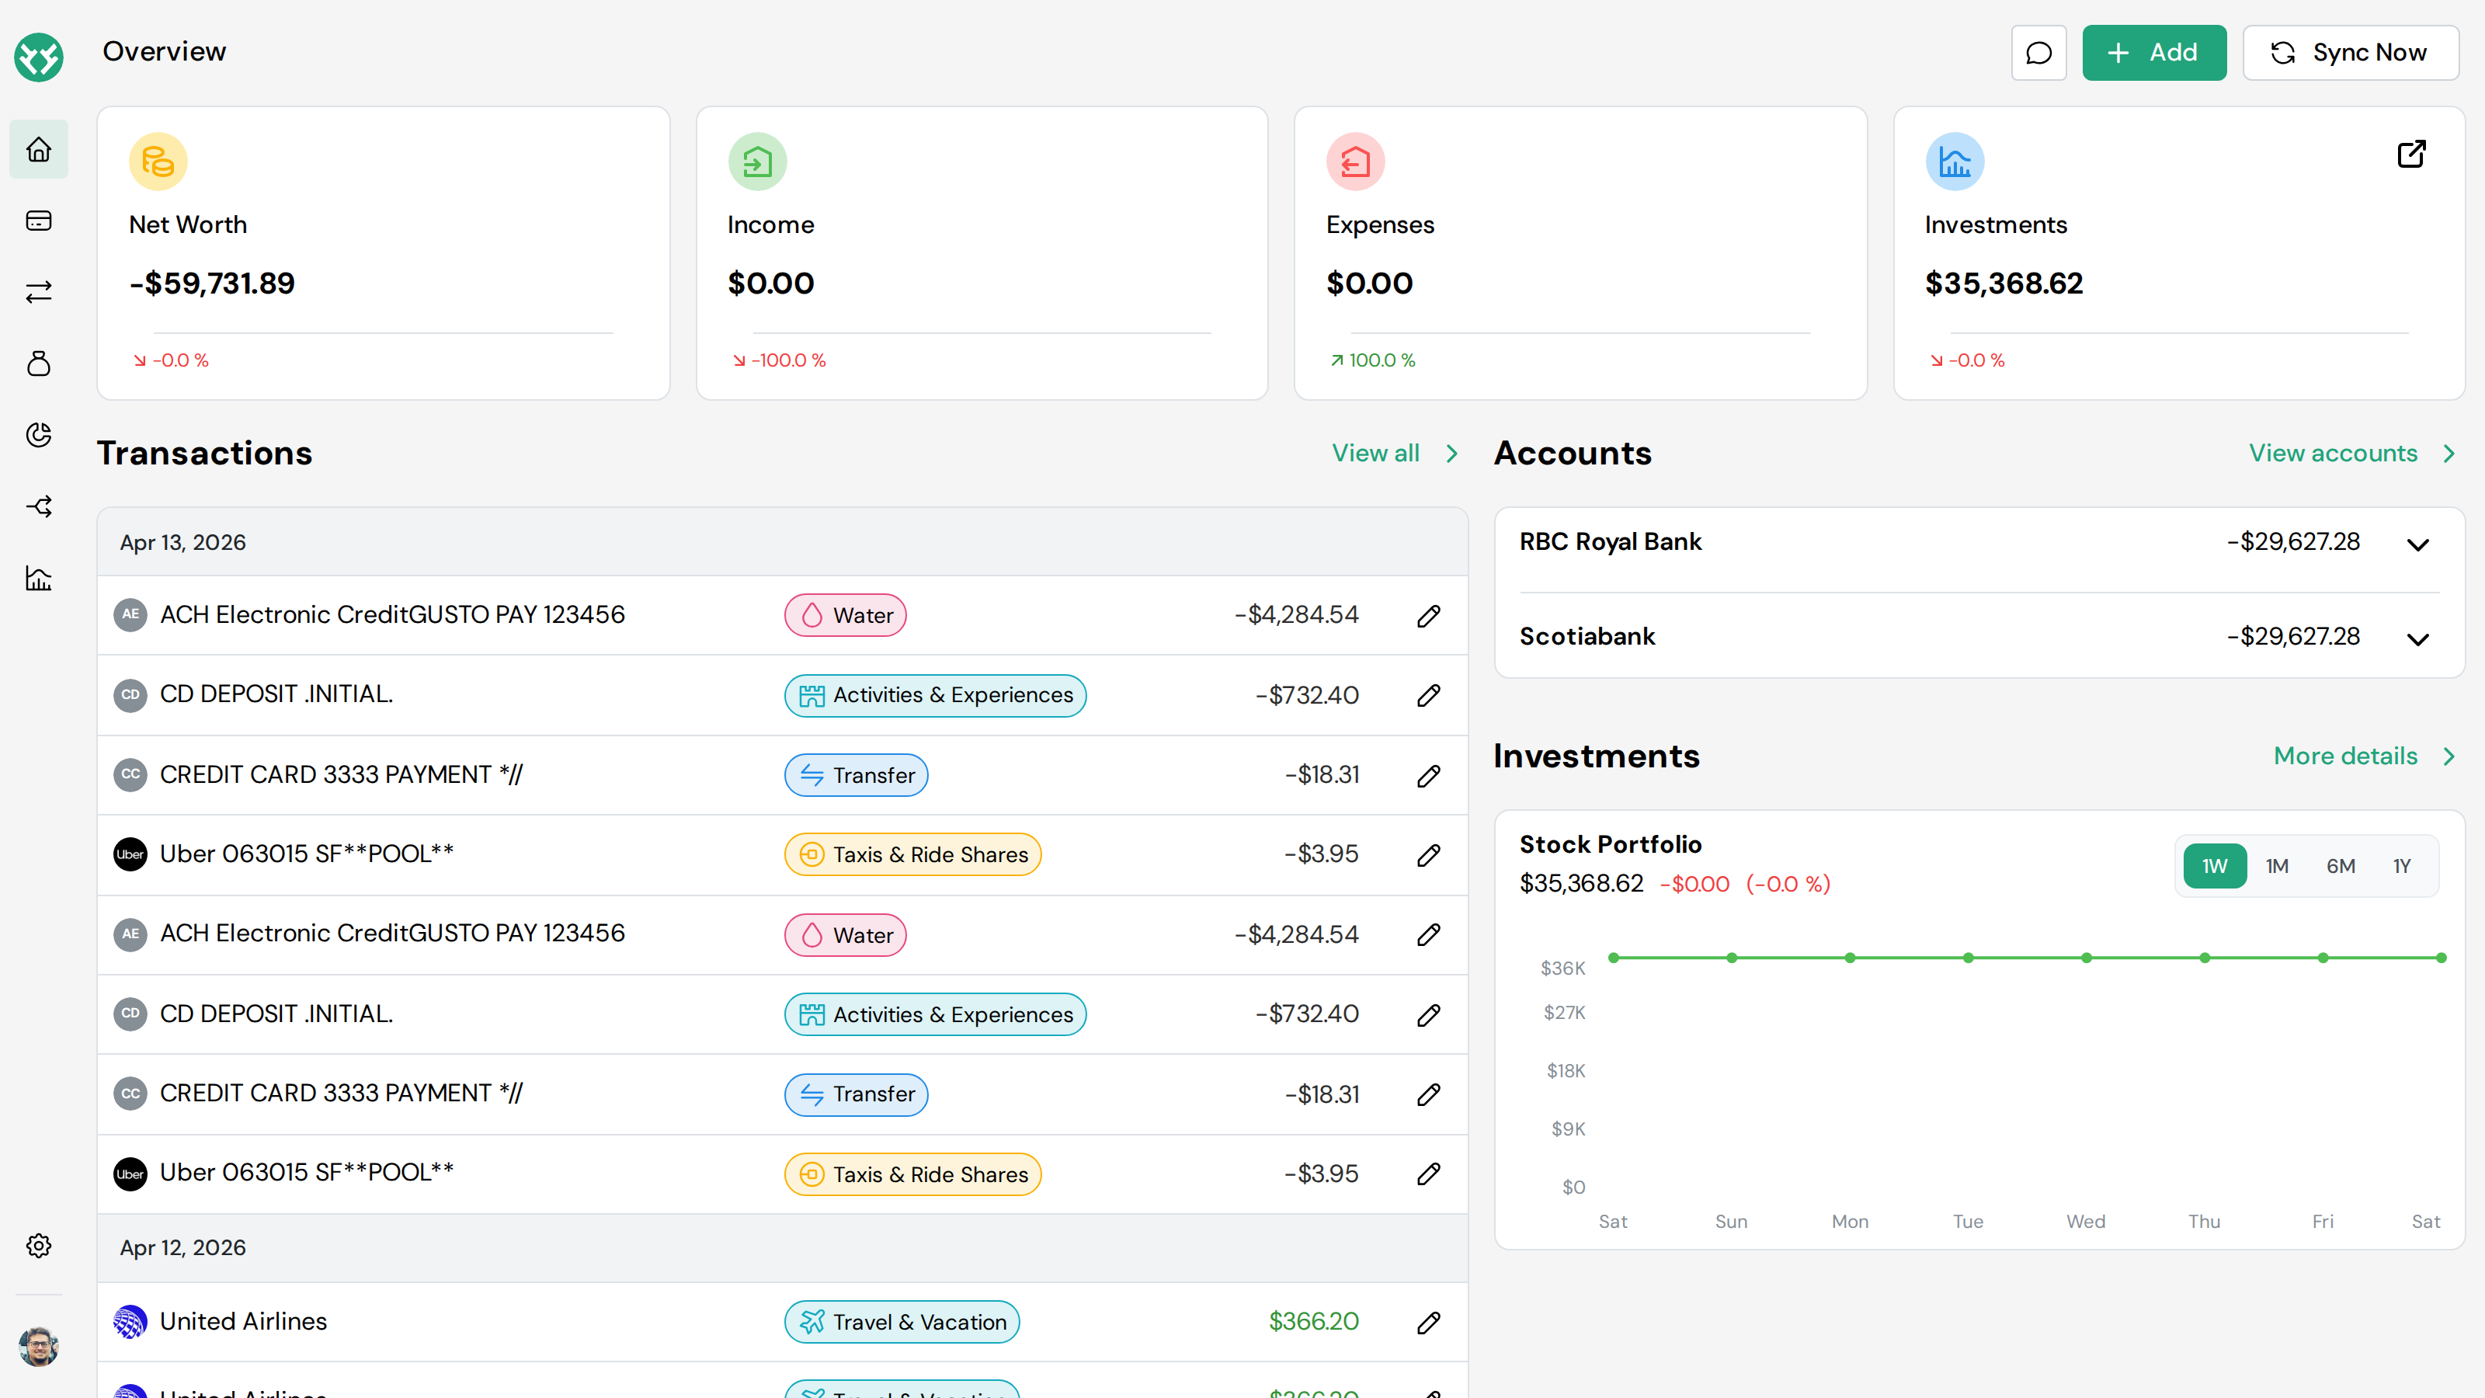
Task: Edit second CD DEPOSIT .INITIAL. transaction
Action: pyautogui.click(x=1429, y=1015)
